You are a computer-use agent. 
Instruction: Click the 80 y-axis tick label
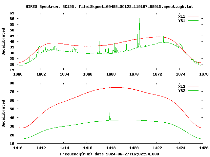(x=12, y=83)
